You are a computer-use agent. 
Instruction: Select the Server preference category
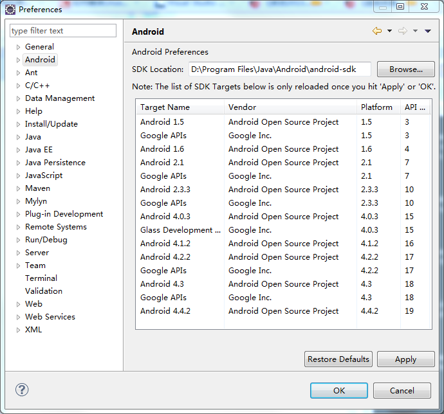[x=37, y=253]
